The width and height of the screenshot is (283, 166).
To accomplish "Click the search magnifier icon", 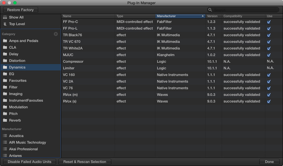I will 210,10.
